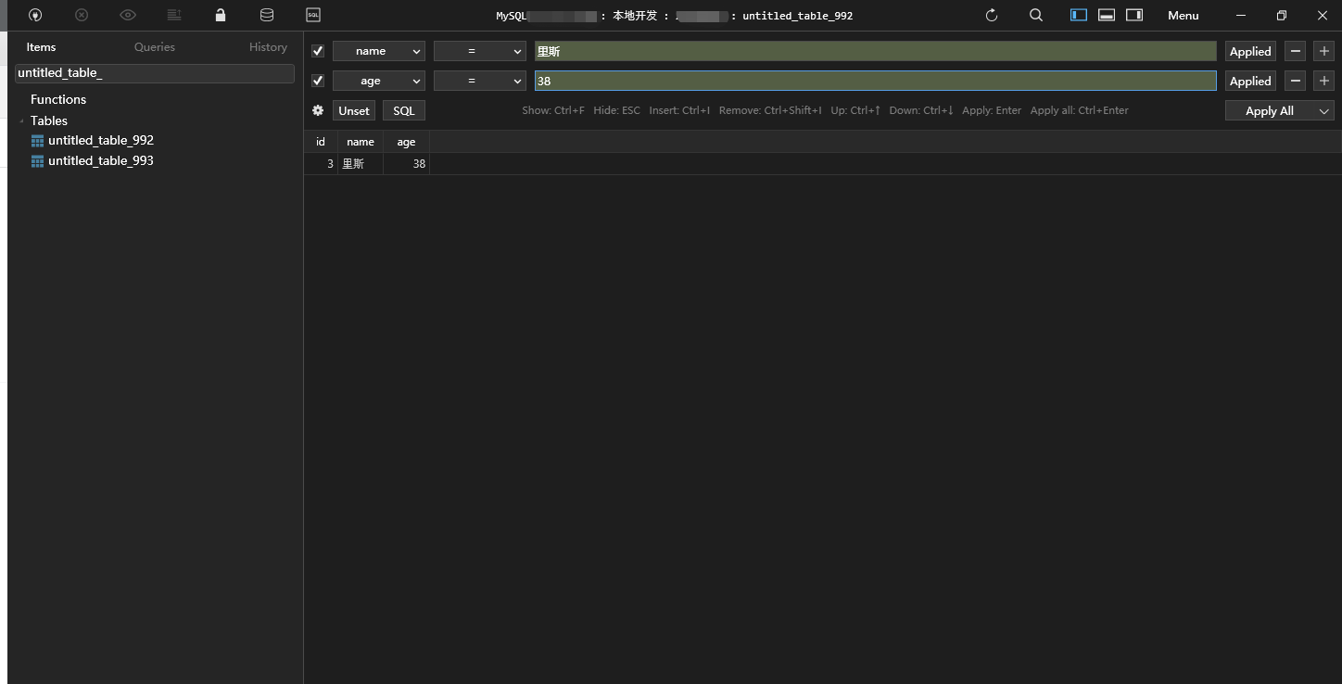1342x684 pixels.
Task: Uncheck the age filter checkbox
Action: click(317, 81)
